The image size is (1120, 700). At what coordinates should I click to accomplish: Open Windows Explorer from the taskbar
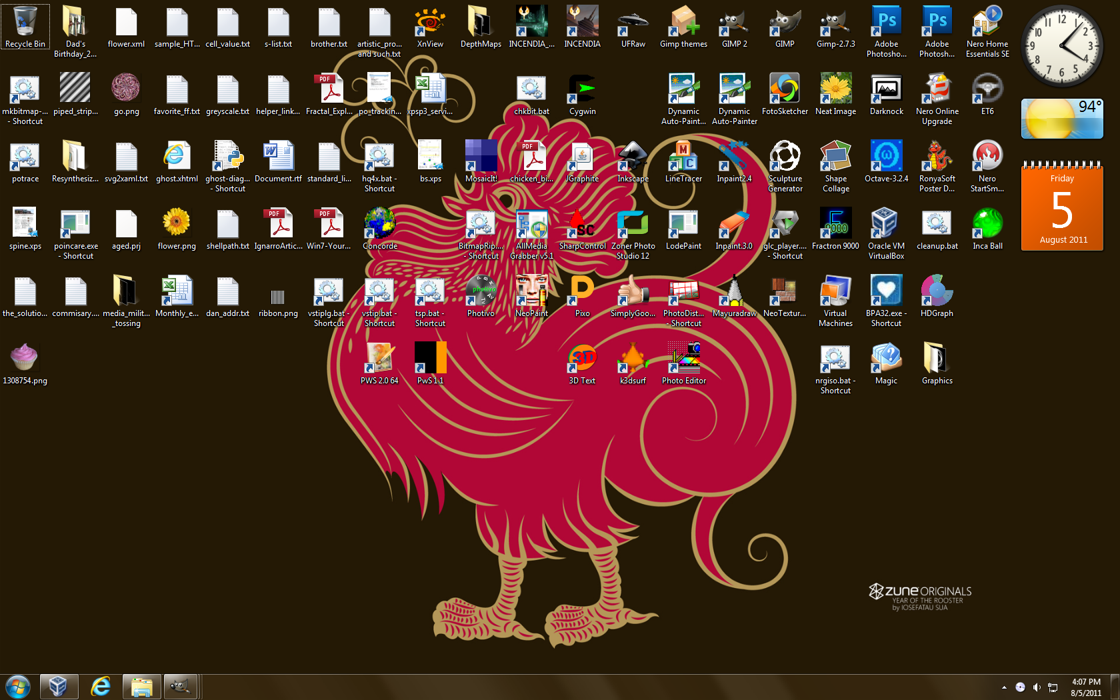coord(141,686)
